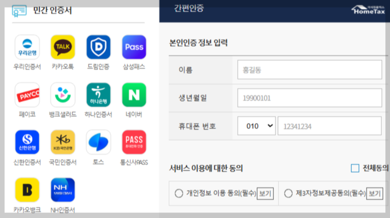Select the 하나인증서 Hana Bank icon

click(x=98, y=95)
